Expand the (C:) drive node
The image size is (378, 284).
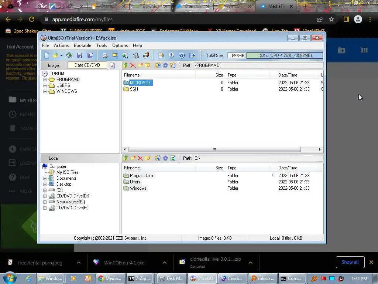tap(45, 190)
